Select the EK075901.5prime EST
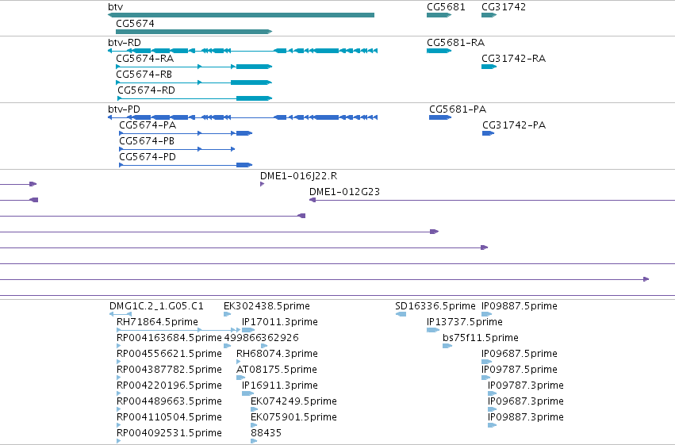 coord(254,426)
